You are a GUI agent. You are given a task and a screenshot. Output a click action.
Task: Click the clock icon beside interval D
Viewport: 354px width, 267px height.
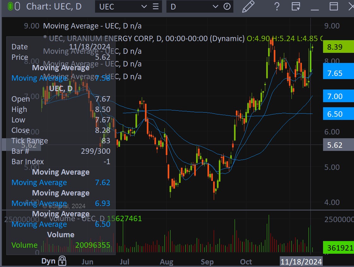pyautogui.click(x=227, y=7)
